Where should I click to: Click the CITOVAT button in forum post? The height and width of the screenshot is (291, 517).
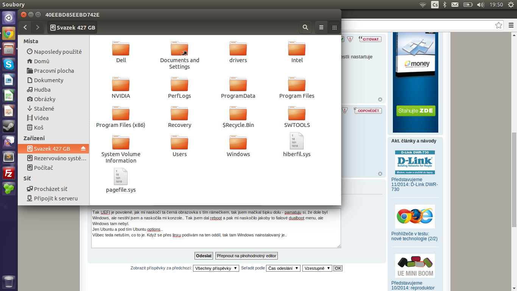tap(370, 39)
